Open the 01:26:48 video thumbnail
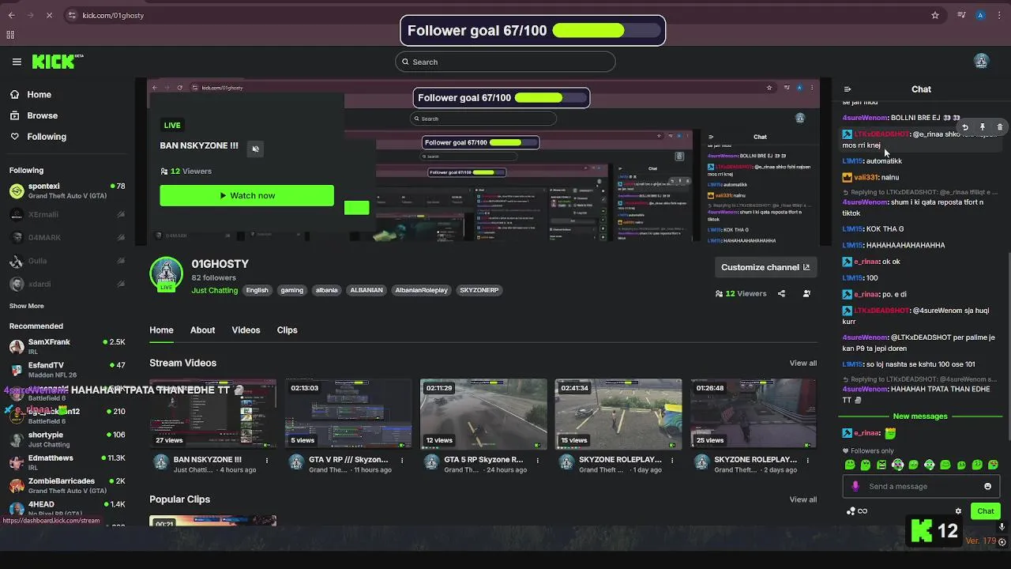1011x569 pixels. pos(754,413)
